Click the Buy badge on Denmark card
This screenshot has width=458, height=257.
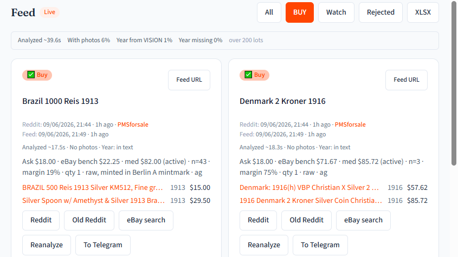pyautogui.click(x=254, y=75)
